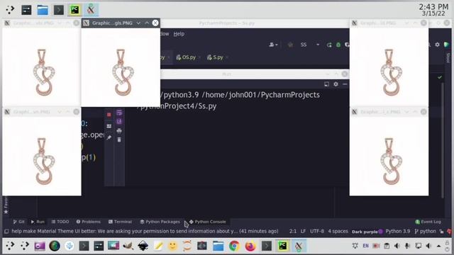Open the Problems tool window

(x=88, y=222)
